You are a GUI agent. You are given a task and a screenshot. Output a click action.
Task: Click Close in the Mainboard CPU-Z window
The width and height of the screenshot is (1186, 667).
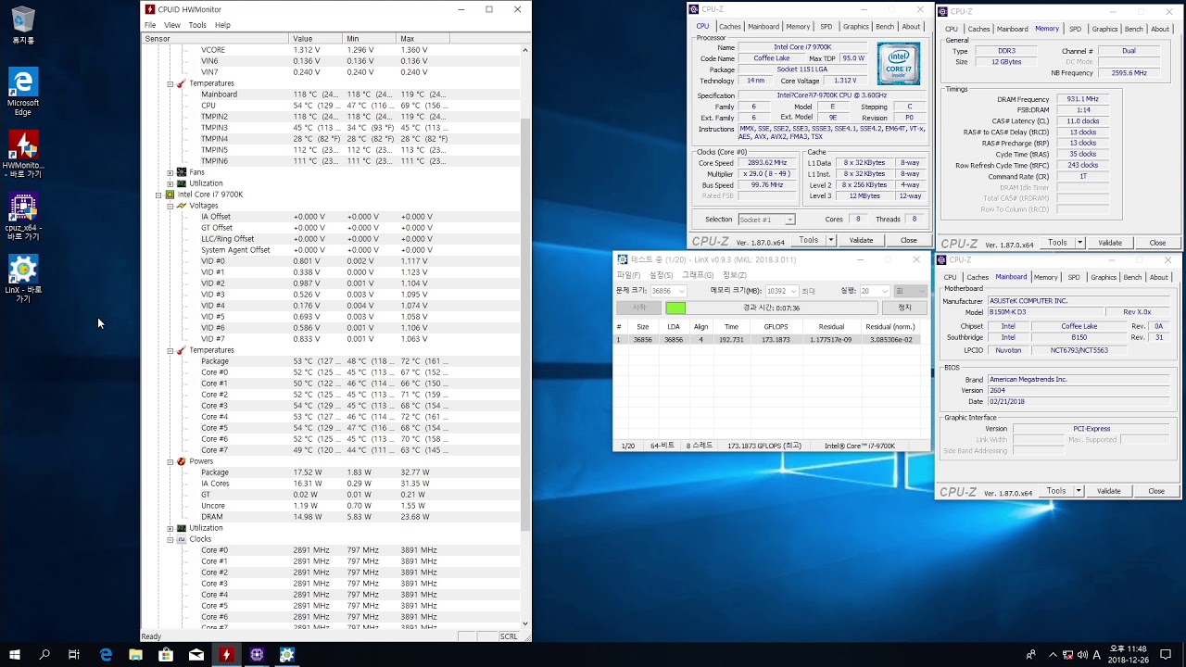1156,491
